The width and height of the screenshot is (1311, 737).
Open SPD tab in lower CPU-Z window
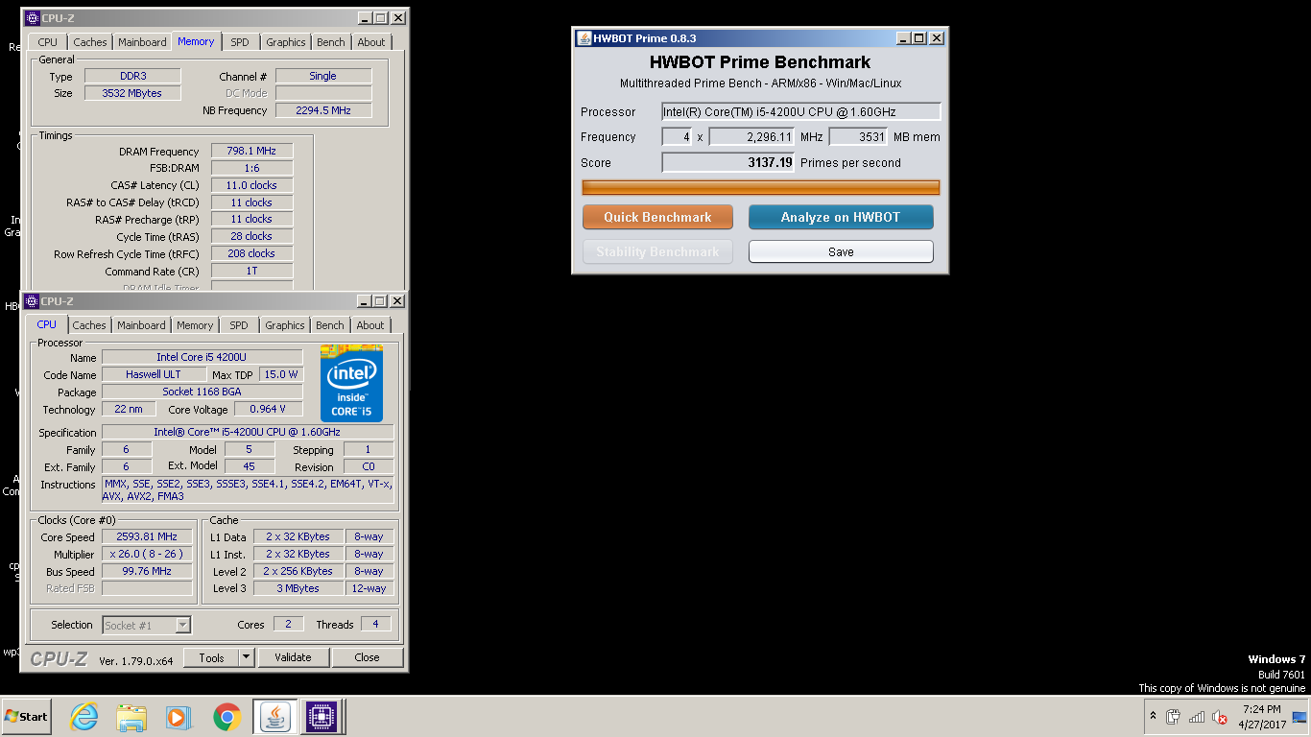coord(239,325)
